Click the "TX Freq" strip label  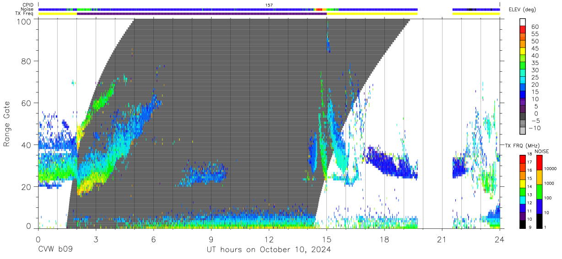coord(25,13)
